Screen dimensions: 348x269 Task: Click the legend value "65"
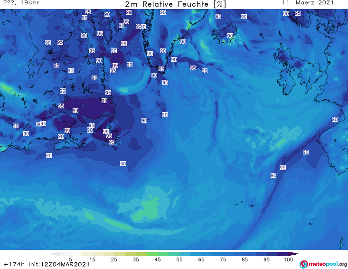click(x=201, y=259)
